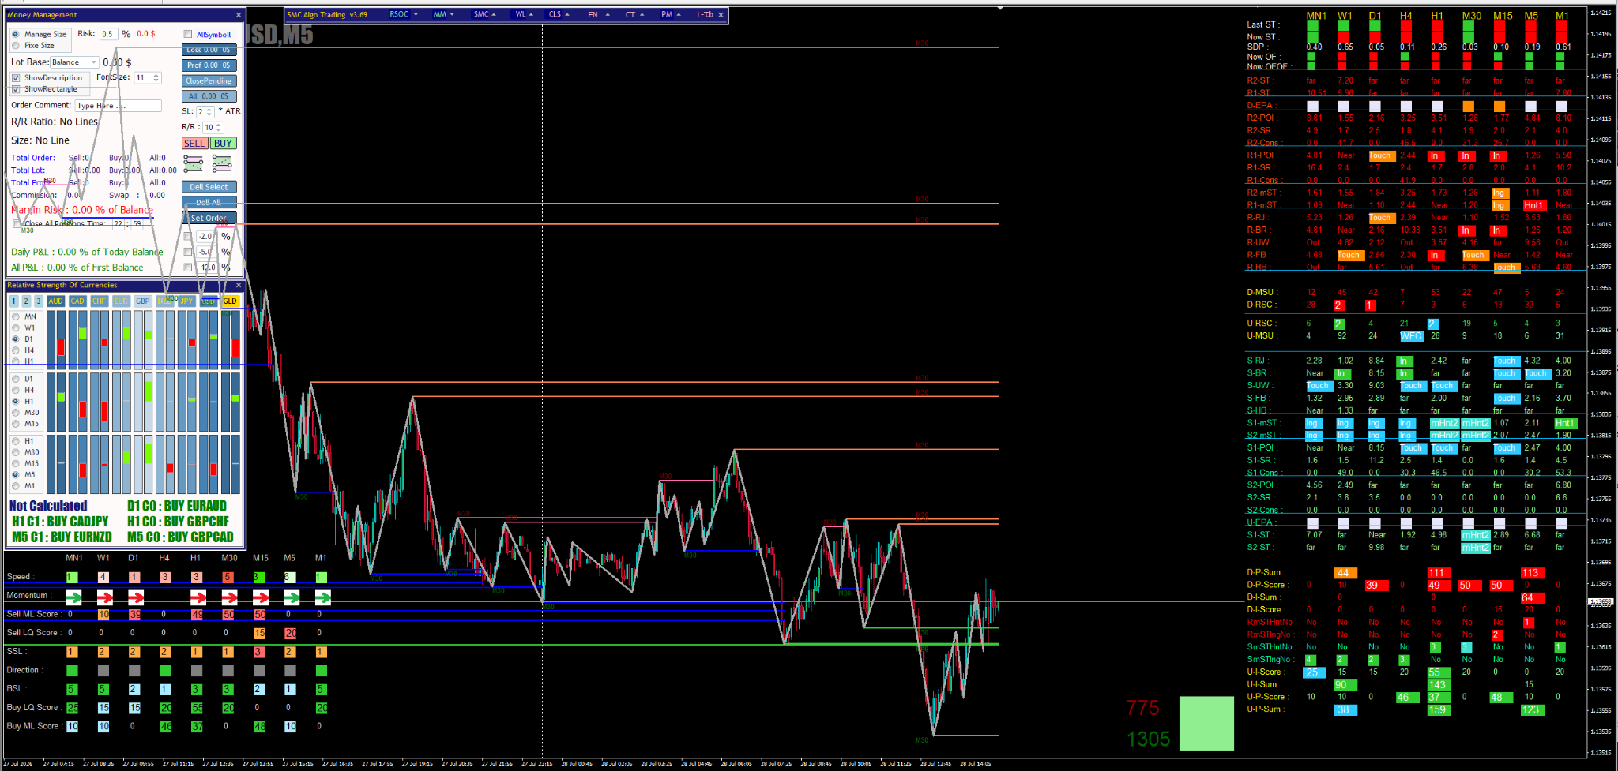Expand the SMC panel toggle arrow
Viewport: 1618px width, 771px height.
(494, 15)
